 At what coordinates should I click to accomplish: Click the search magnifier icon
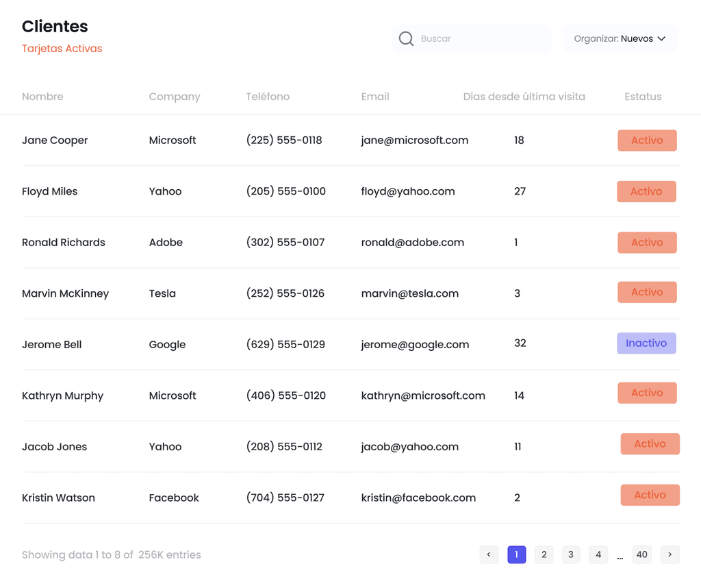click(406, 38)
